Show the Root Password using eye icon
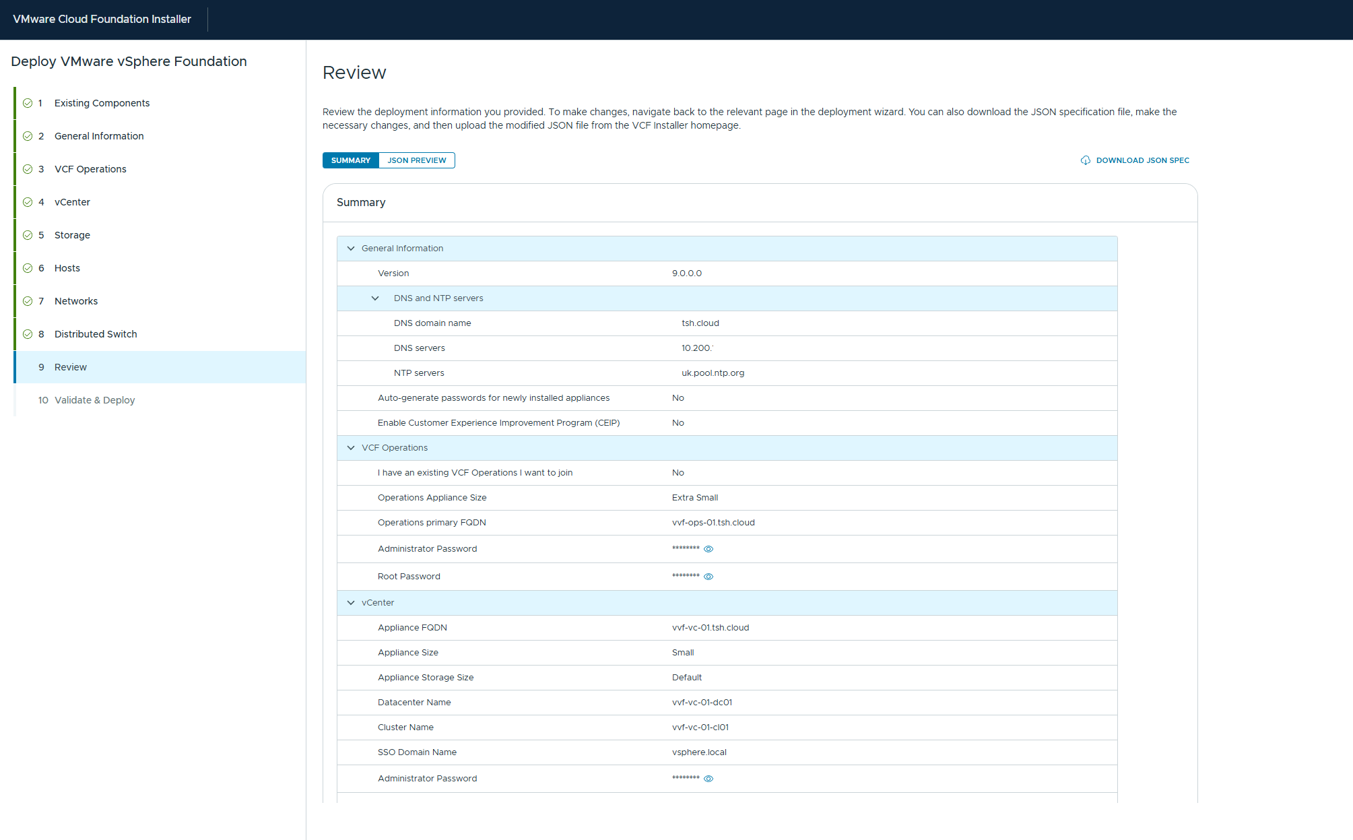Viewport: 1353px width, 840px height. click(708, 577)
